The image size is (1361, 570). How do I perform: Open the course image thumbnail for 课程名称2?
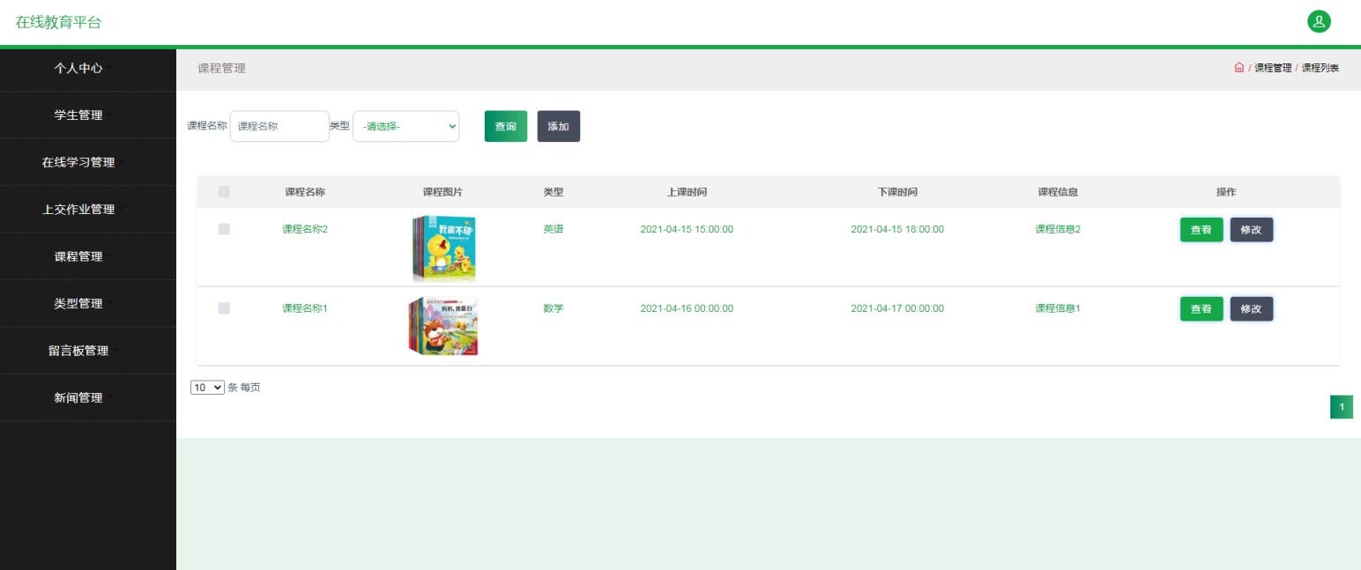coord(443,248)
